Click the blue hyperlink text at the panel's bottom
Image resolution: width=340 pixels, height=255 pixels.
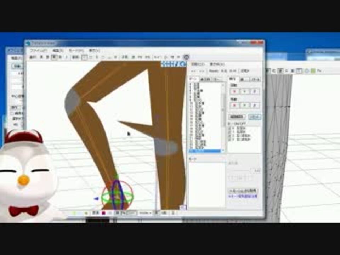click(x=243, y=197)
